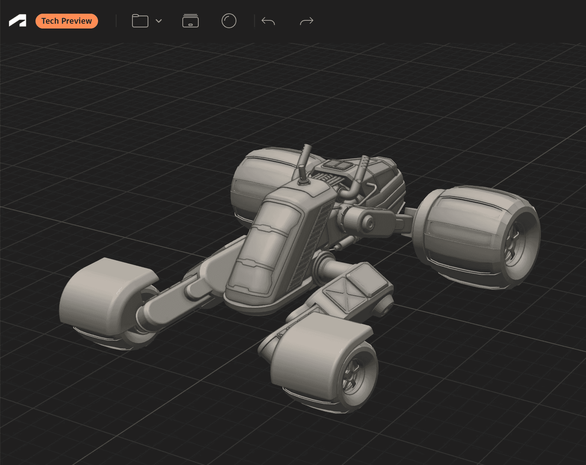The image size is (586, 465).
Task: Redo the last undone action
Action: point(307,21)
